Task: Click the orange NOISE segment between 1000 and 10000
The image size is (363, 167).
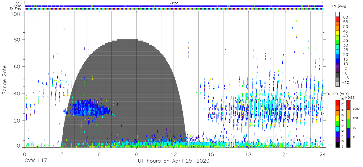Action: click(348, 114)
